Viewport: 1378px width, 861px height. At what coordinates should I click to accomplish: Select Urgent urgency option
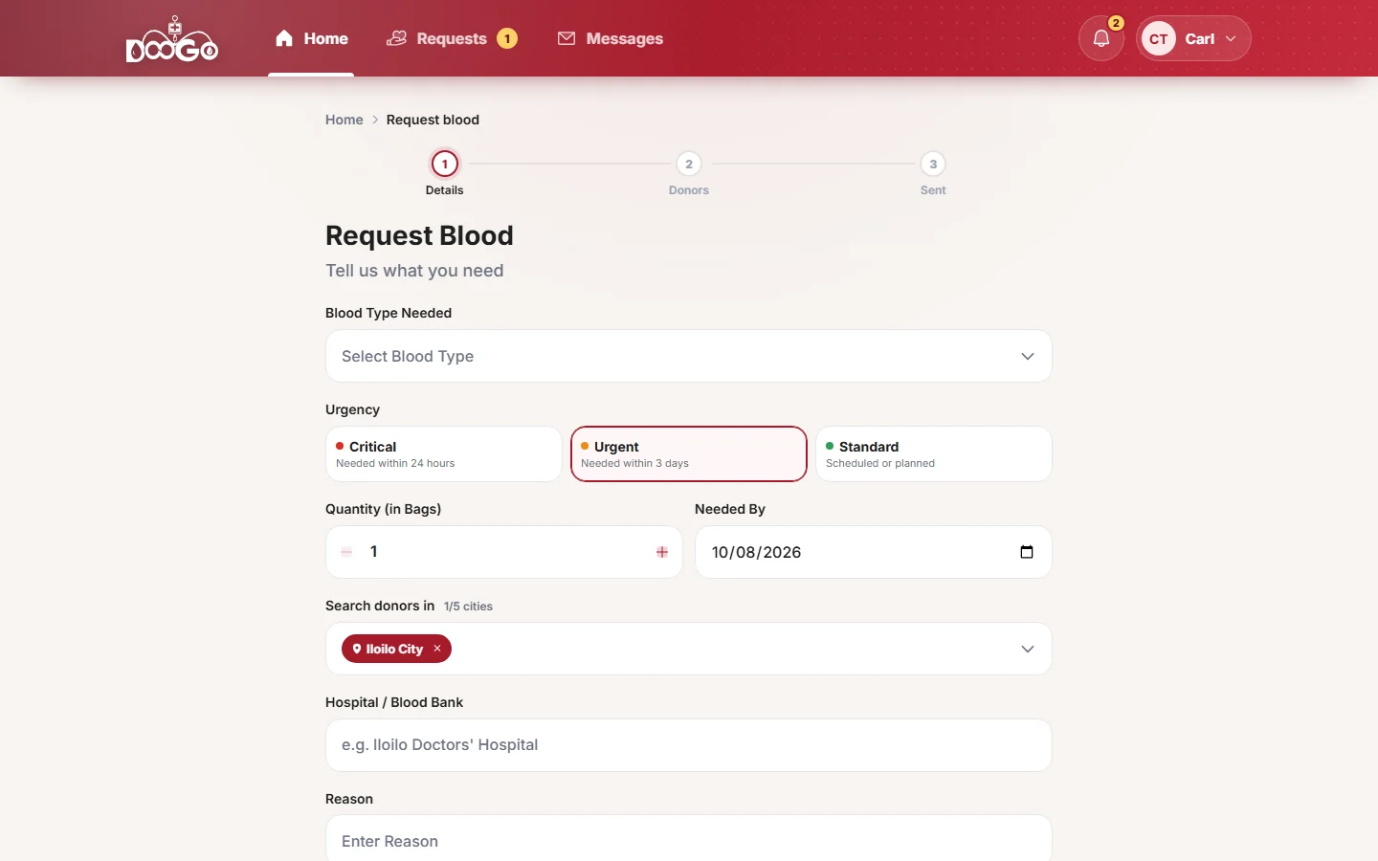click(x=689, y=453)
